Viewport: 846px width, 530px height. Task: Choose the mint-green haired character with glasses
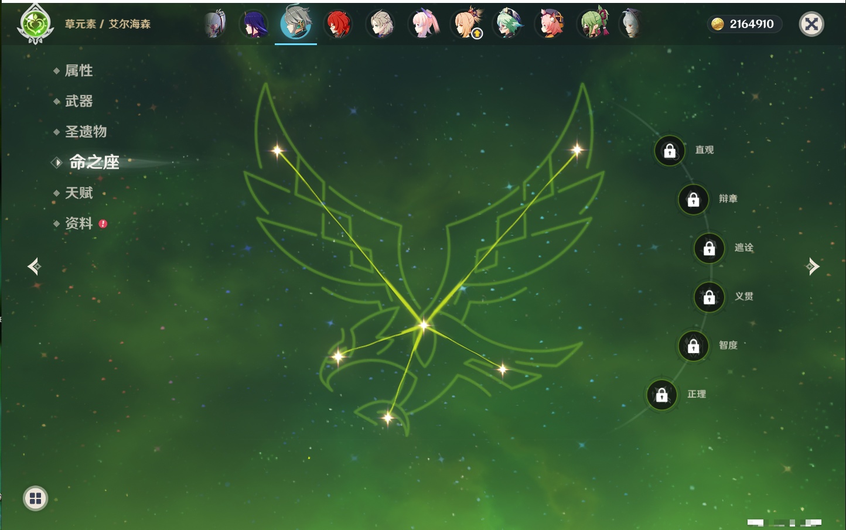tap(508, 25)
